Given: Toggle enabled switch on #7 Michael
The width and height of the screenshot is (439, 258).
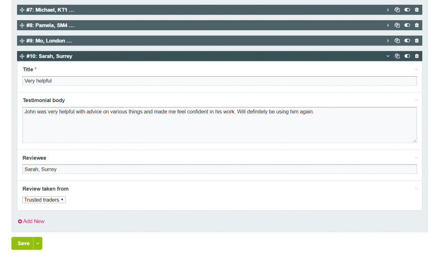Looking at the screenshot, I should pyautogui.click(x=407, y=10).
